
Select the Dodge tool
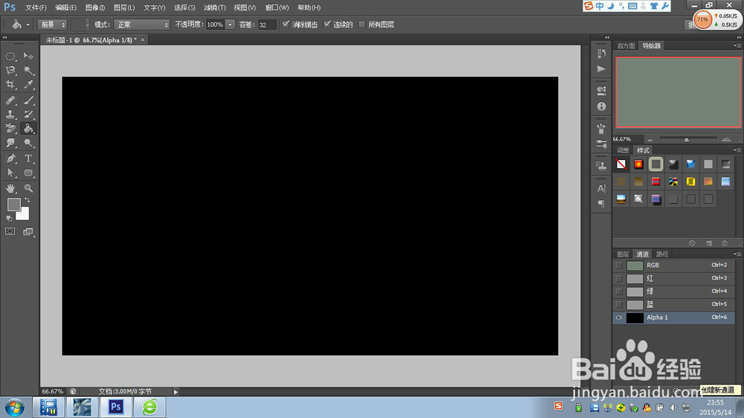pyautogui.click(x=28, y=143)
